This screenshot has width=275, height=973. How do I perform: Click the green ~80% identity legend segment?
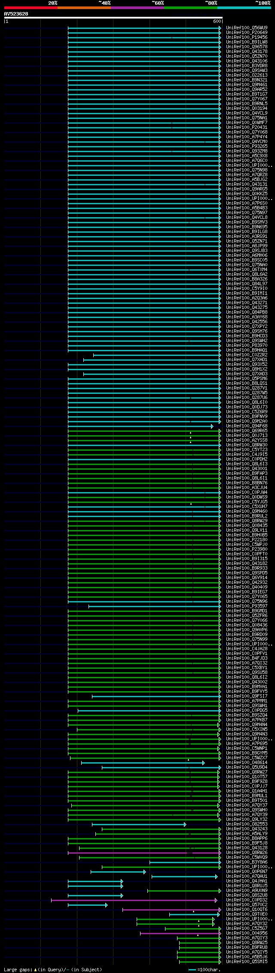(x=190, y=8)
